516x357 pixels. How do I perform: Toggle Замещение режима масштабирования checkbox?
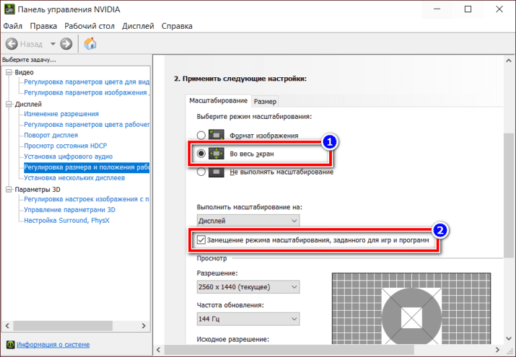click(x=201, y=240)
